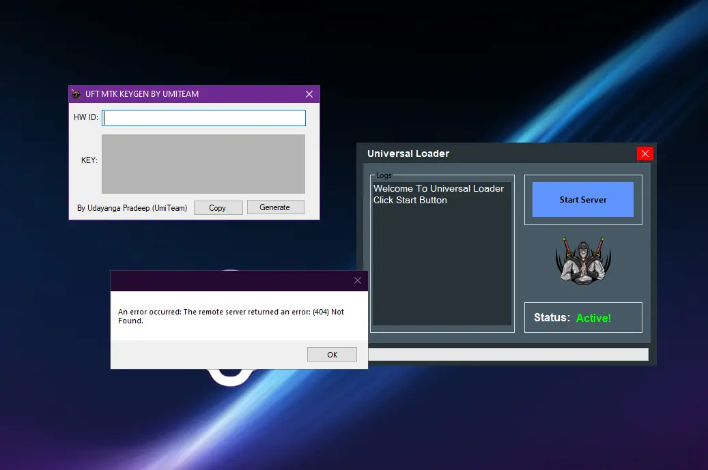
Task: Click the gray KEY output box
Action: (203, 164)
